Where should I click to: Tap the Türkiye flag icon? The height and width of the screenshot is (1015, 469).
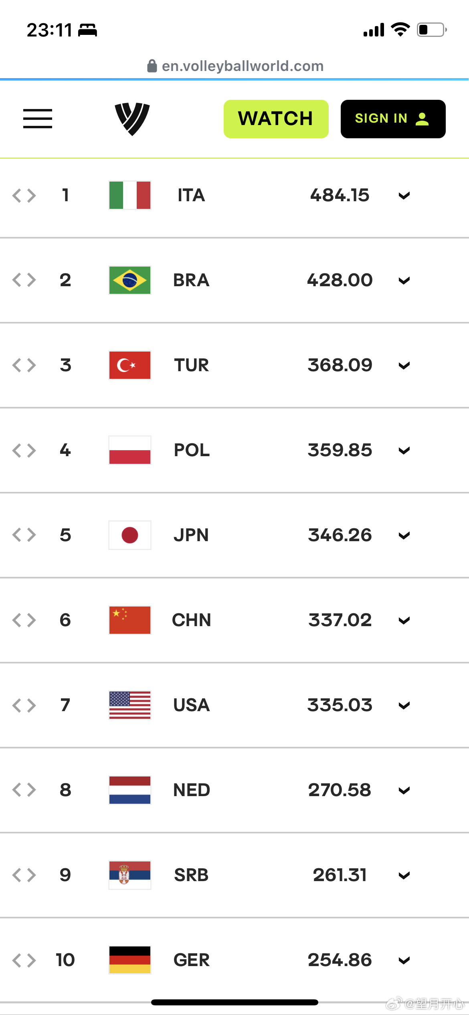pos(130,365)
